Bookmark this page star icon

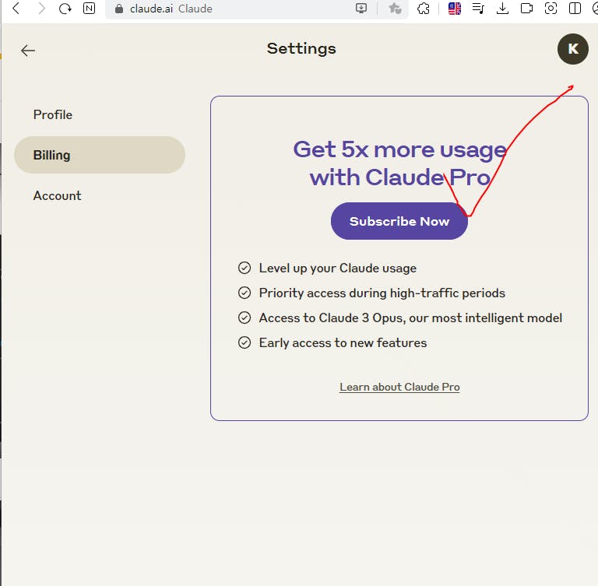click(x=395, y=8)
